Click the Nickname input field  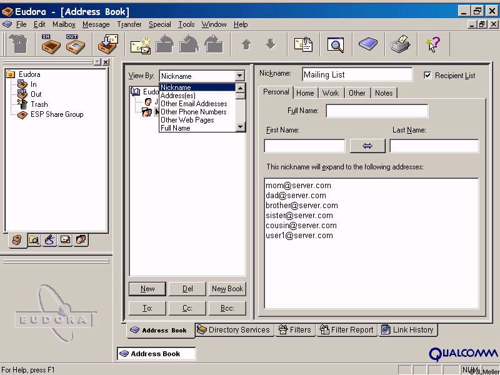click(x=357, y=74)
